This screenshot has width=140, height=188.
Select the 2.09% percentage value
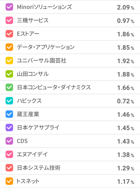tap(126, 8)
